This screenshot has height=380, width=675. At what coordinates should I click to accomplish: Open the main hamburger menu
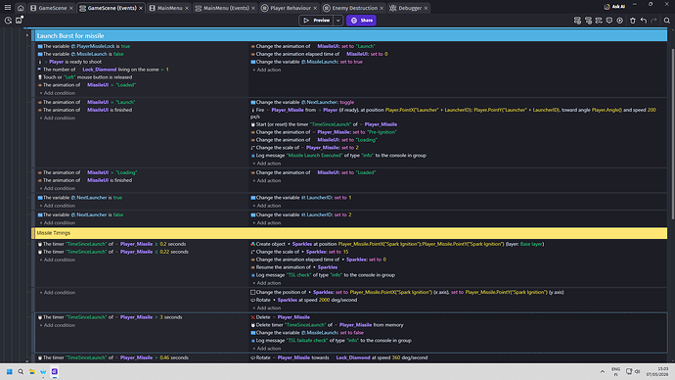point(7,7)
